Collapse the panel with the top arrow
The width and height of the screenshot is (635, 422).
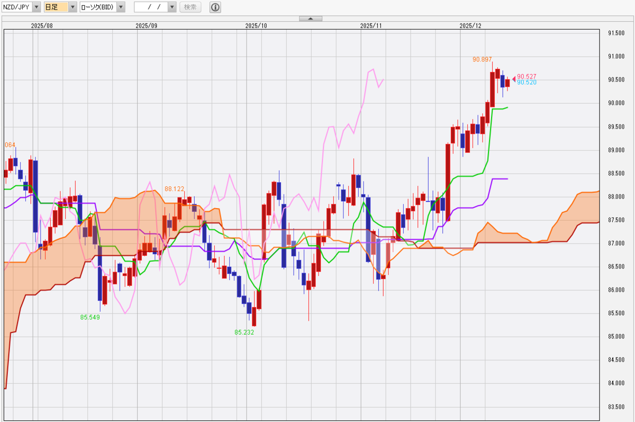[x=311, y=19]
